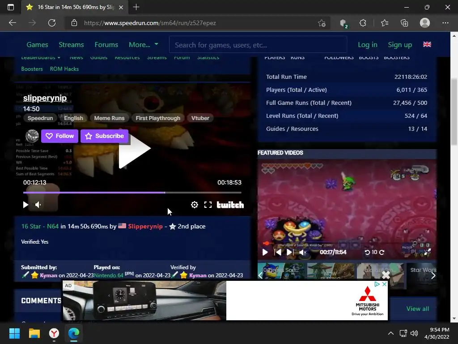This screenshot has width=458, height=344.
Task: Open Favorites list icon
Action: (x=385, y=23)
